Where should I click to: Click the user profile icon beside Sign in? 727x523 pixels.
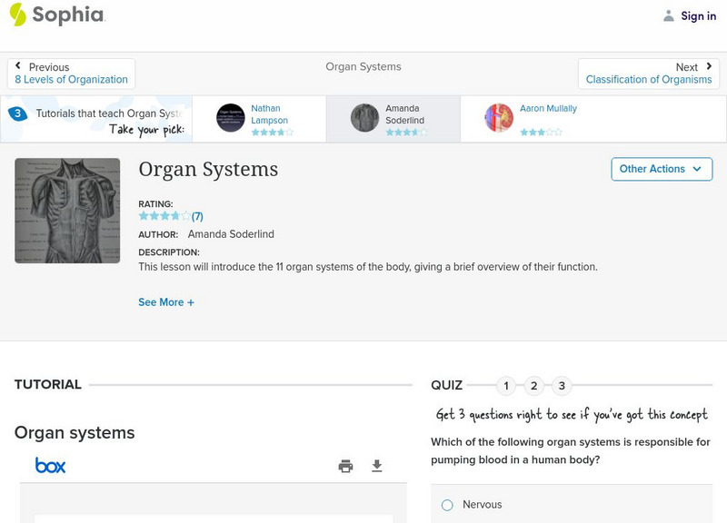pos(669,15)
